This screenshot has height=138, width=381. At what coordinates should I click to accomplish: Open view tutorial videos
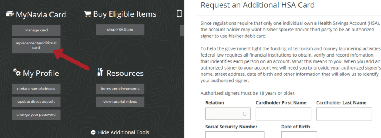[x=120, y=102]
